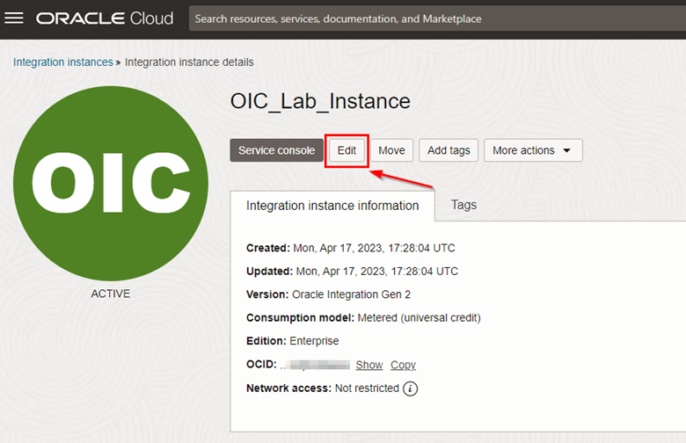
Task: Click the 'Not restricted' network value
Action: point(367,388)
